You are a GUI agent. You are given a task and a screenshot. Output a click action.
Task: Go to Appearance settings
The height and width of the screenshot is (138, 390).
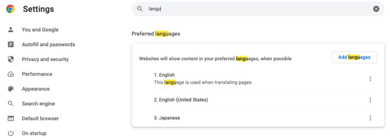[36, 89]
